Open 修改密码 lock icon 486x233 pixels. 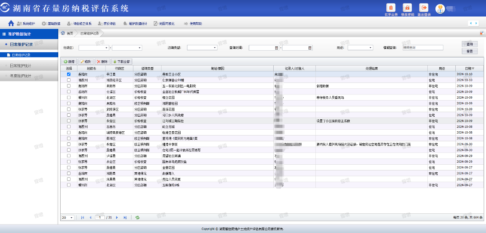[x=407, y=8]
